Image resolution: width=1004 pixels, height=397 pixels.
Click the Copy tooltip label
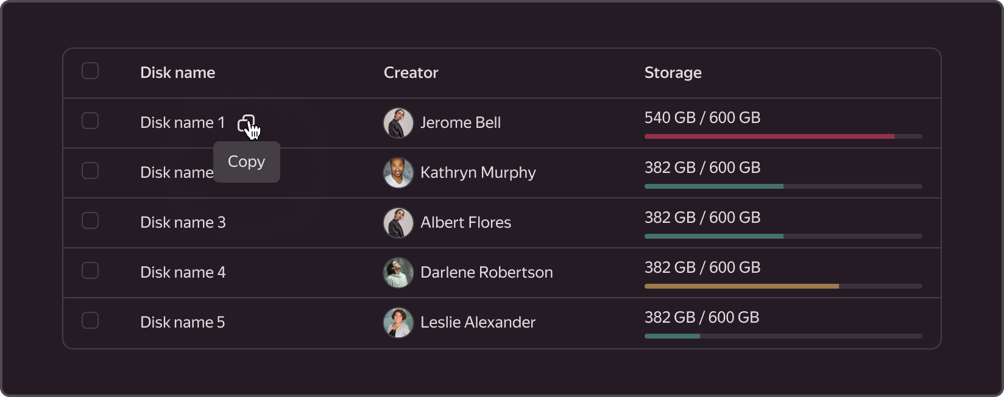(x=247, y=162)
